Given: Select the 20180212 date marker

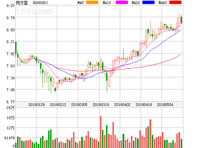Looking at the screenshot, I should (x=58, y=105).
